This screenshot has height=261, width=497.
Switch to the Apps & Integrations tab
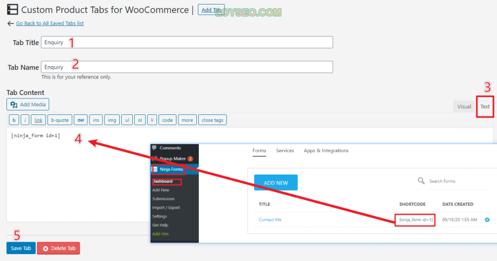[x=326, y=151]
